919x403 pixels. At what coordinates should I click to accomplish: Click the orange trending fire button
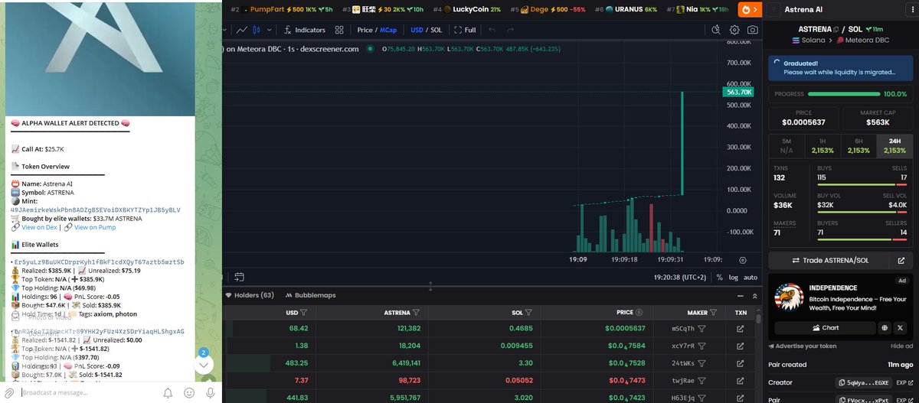pos(750,9)
